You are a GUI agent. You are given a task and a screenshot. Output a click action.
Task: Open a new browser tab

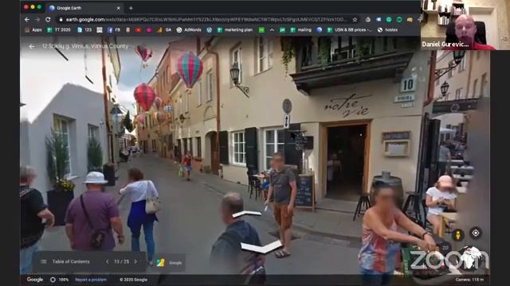pyautogui.click(x=131, y=8)
